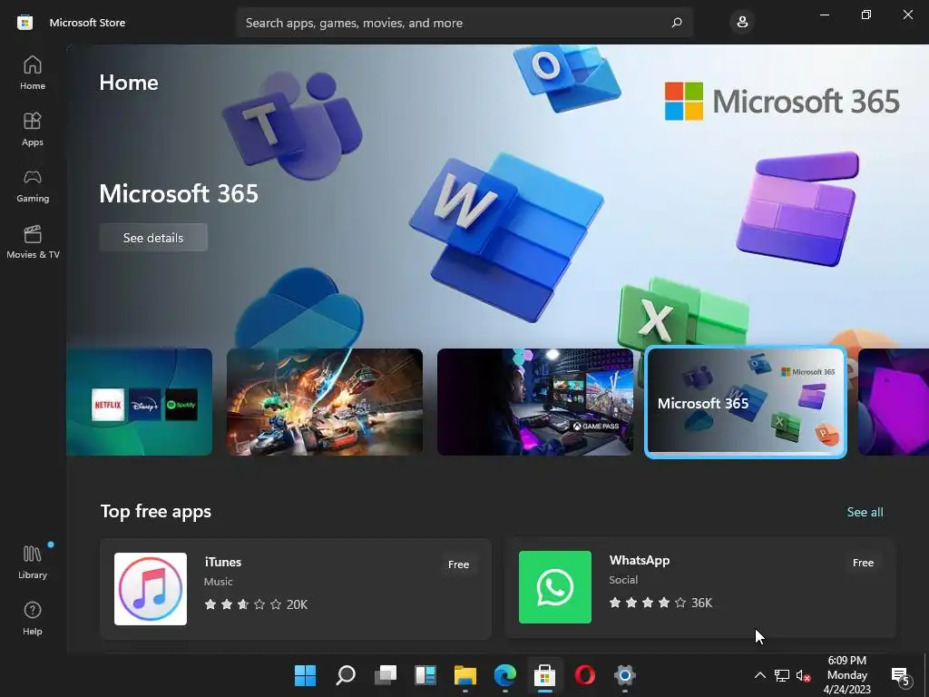Click the Free button for WhatsApp
Viewport: 929px width, 697px height.
pyautogui.click(x=863, y=563)
